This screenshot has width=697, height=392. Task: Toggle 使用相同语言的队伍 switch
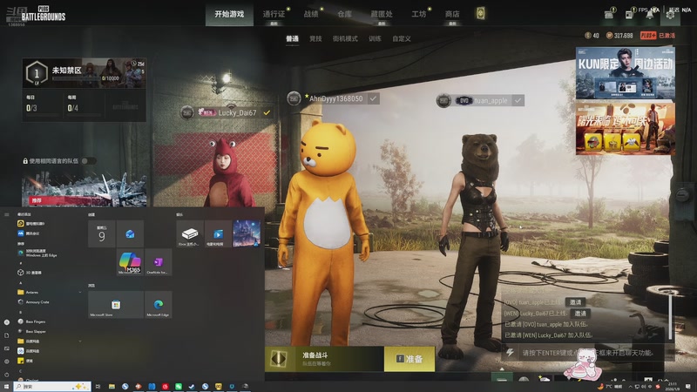88,161
